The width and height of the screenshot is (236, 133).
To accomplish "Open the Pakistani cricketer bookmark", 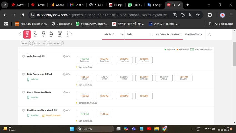I will [31, 24].
